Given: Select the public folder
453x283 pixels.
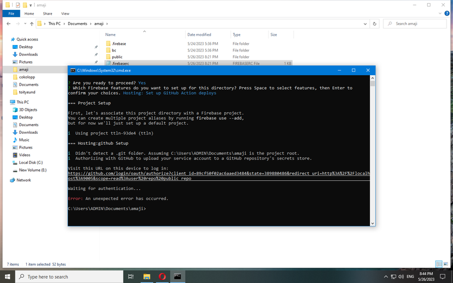Looking at the screenshot, I should click(117, 57).
